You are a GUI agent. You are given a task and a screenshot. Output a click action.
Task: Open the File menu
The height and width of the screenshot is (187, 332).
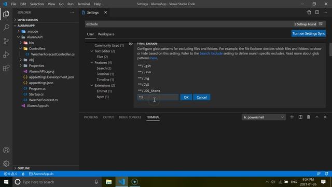coord(13,4)
